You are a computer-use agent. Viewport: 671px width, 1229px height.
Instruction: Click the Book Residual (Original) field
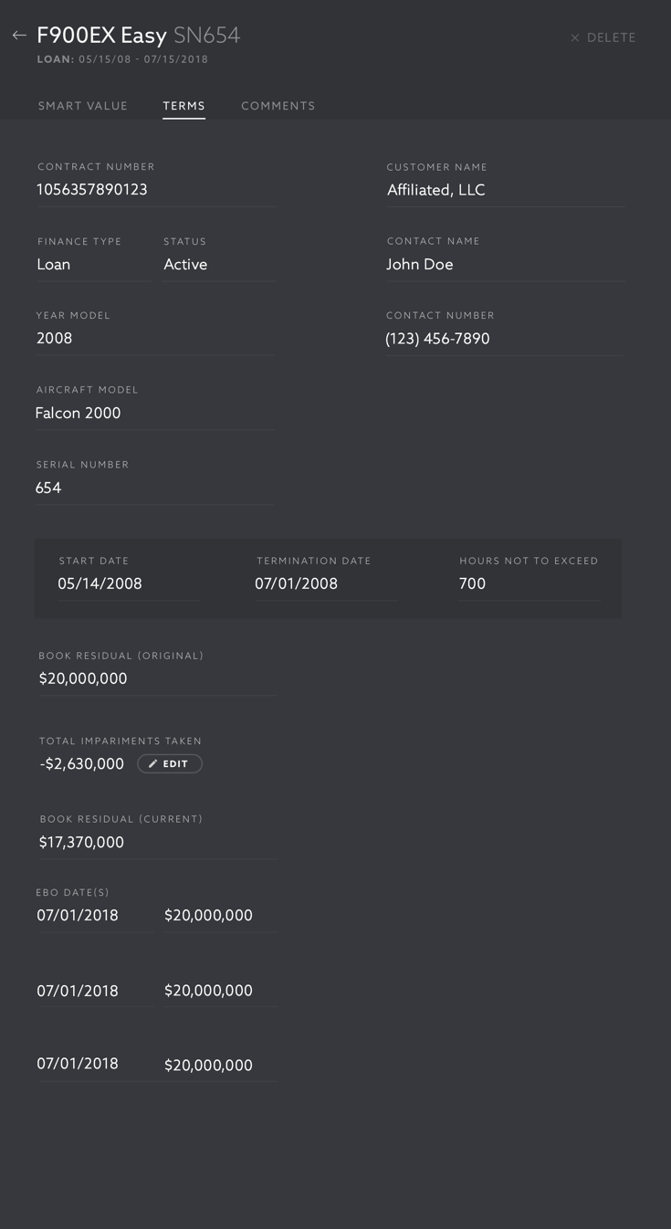(x=157, y=679)
